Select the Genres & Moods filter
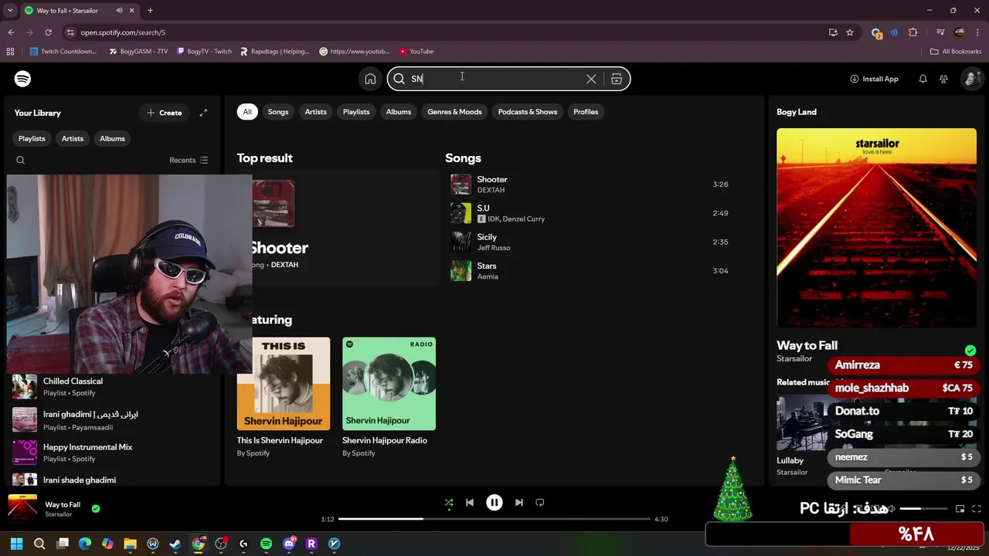Viewport: 989px width, 556px height. pyautogui.click(x=454, y=112)
